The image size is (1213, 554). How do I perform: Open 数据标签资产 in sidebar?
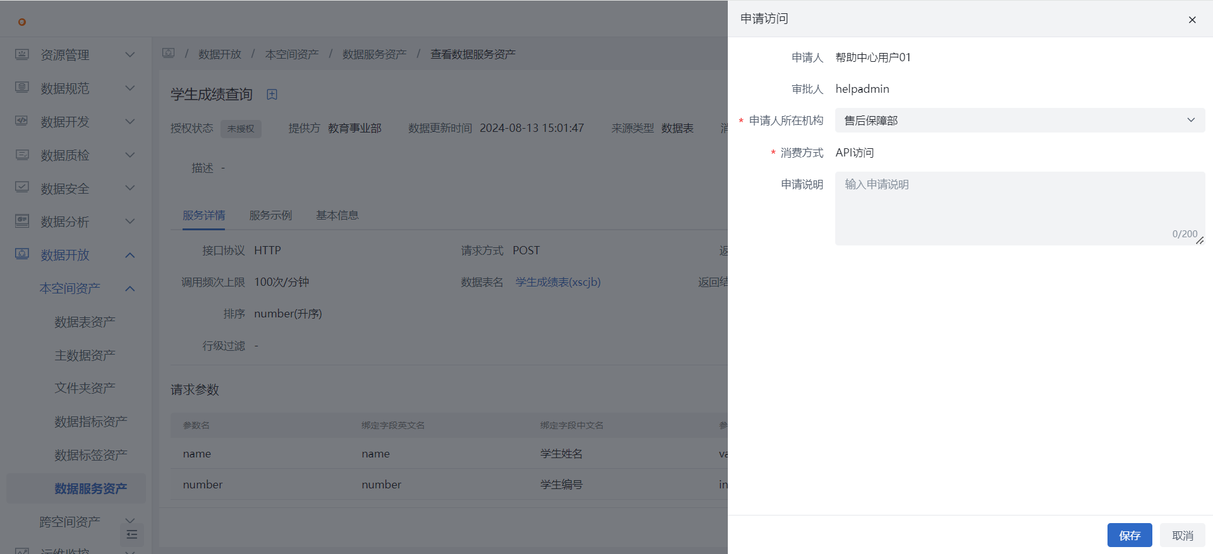point(91,455)
